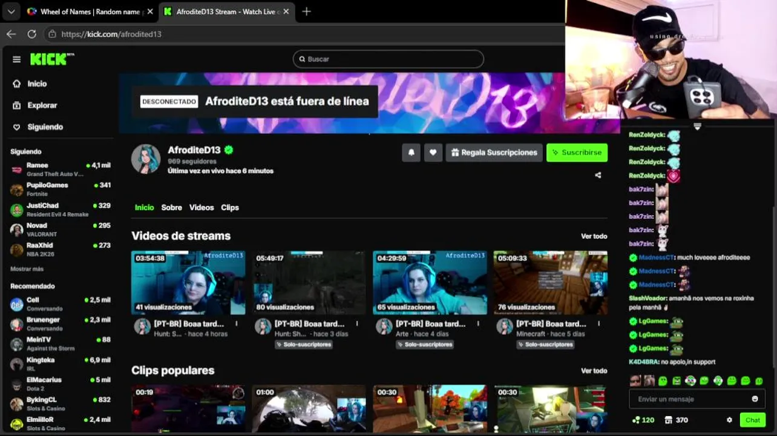Viewport: 777px width, 436px height.
Task: Open options menu for 'hace 4 horas' video
Action: pyautogui.click(x=237, y=324)
